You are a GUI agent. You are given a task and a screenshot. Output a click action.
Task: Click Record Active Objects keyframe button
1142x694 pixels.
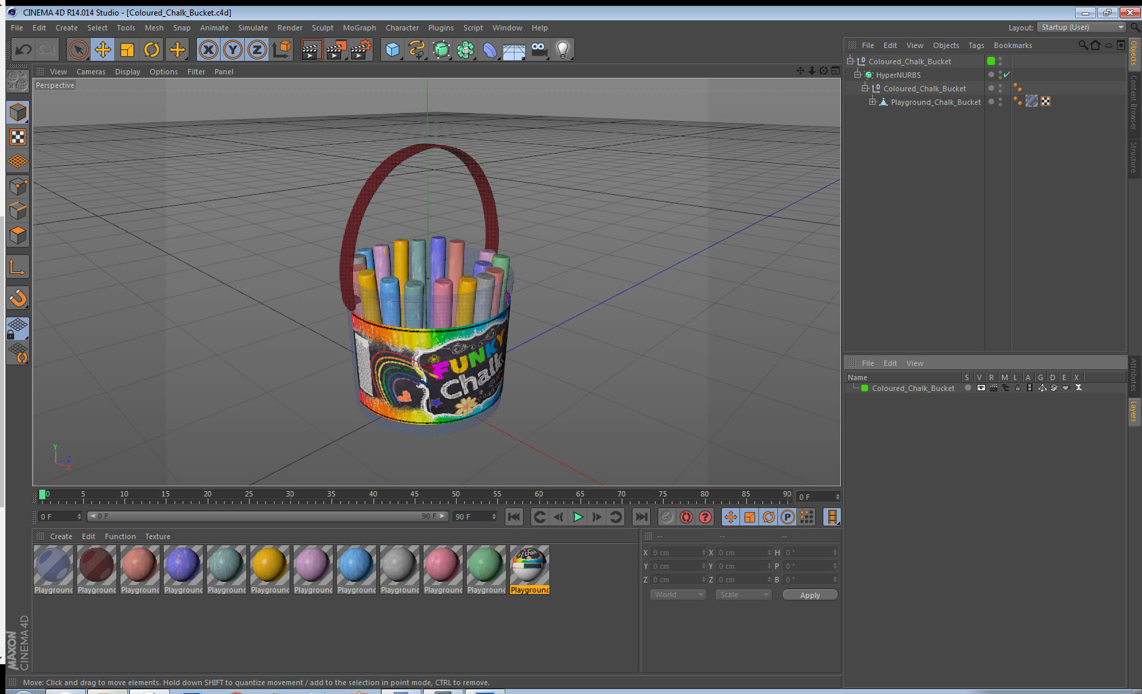pyautogui.click(x=667, y=517)
